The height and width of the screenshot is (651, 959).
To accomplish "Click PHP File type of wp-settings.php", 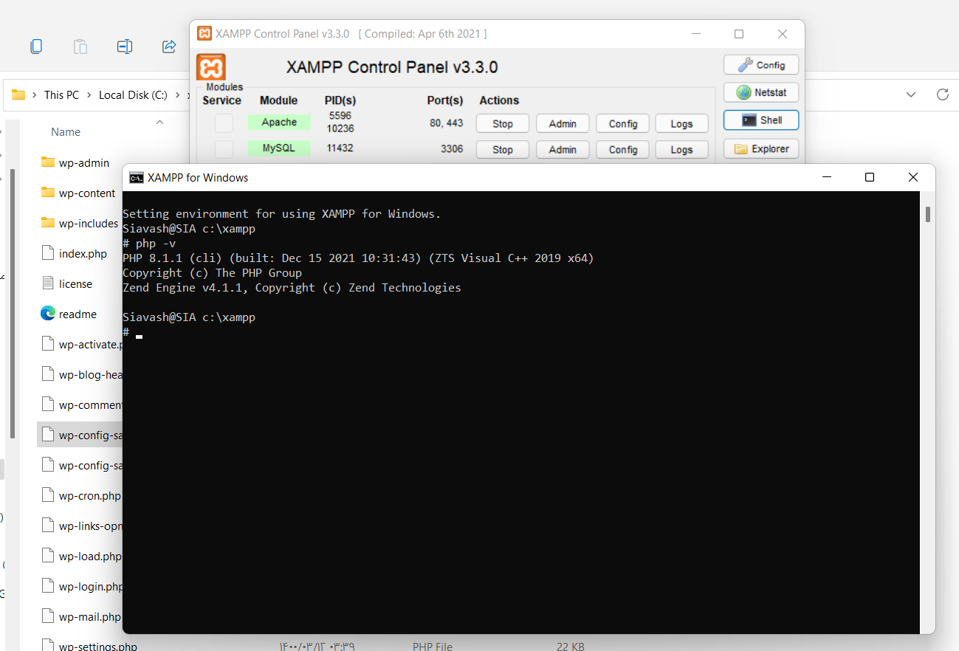I will [433, 647].
